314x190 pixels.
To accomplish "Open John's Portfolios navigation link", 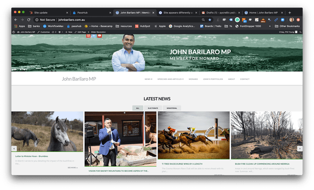I will 213,79.
